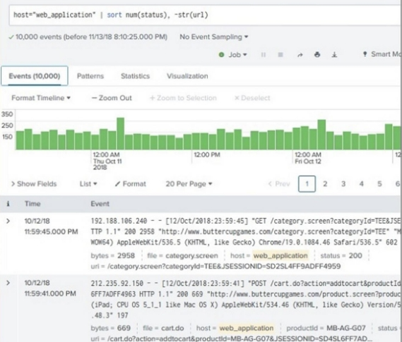Open List display dropdown
The width and height of the screenshot is (402, 342).
pos(88,184)
